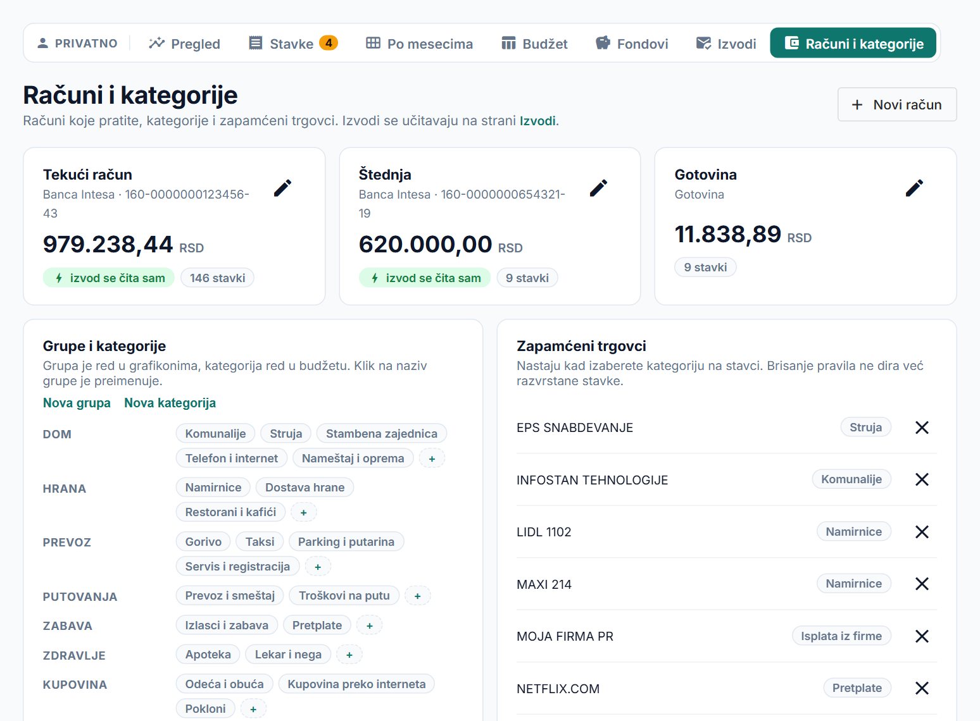
Task: Click the Pretplate tag beside NETFLIX.COM
Action: (857, 687)
